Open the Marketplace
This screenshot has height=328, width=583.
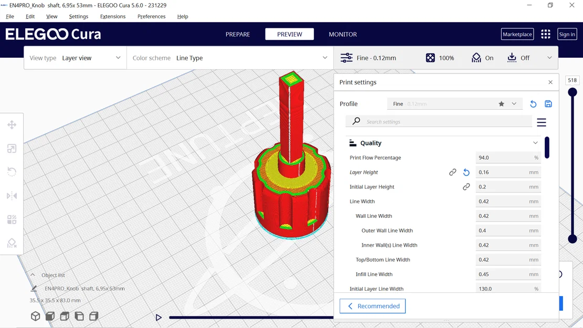point(517,34)
